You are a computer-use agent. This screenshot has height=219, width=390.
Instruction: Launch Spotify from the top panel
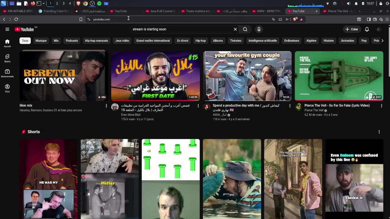tap(99, 3)
